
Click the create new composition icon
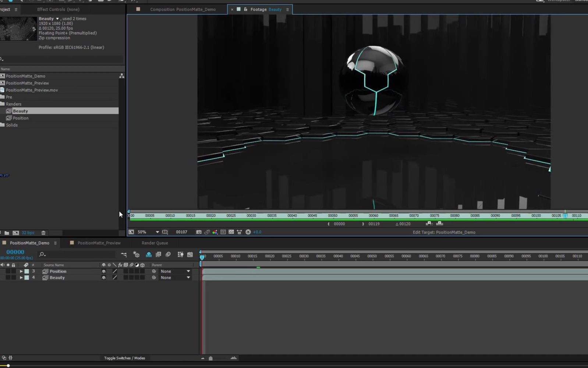point(16,233)
